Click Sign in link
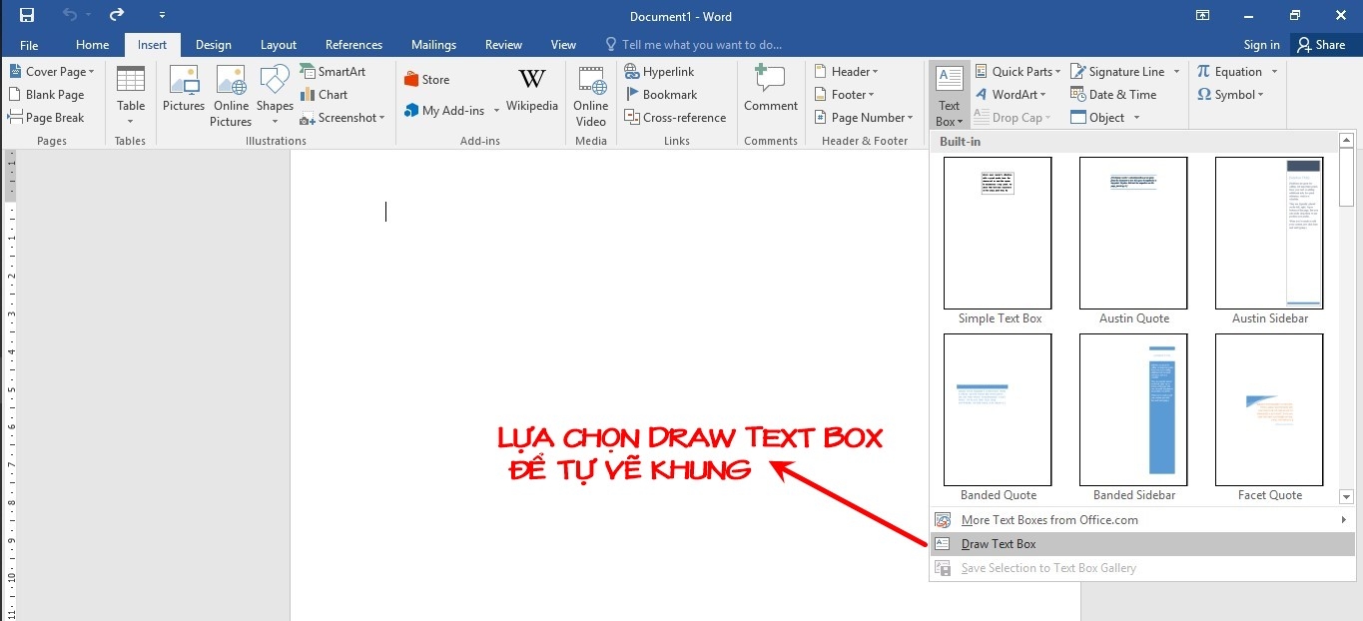 [x=1261, y=45]
